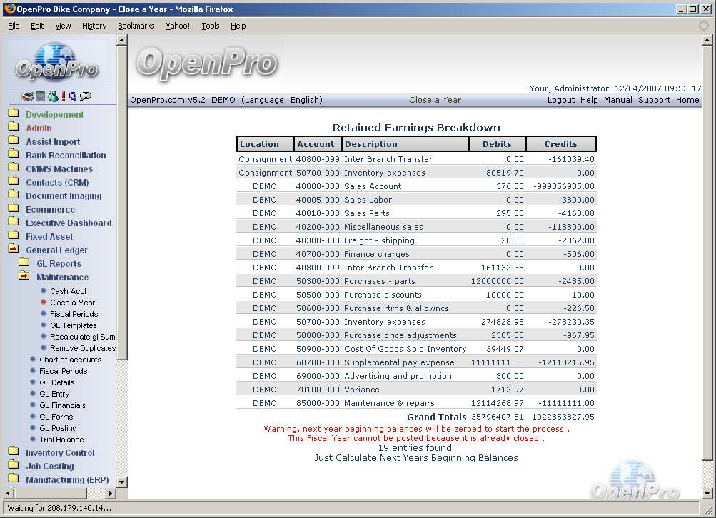Expand the GL Reports folder
Screen dimensions: 716x518
(x=24, y=263)
